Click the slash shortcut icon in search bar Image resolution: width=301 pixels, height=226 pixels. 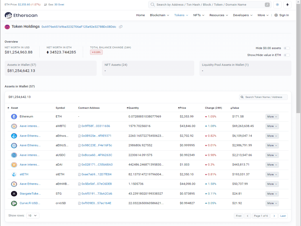tap(267, 5)
